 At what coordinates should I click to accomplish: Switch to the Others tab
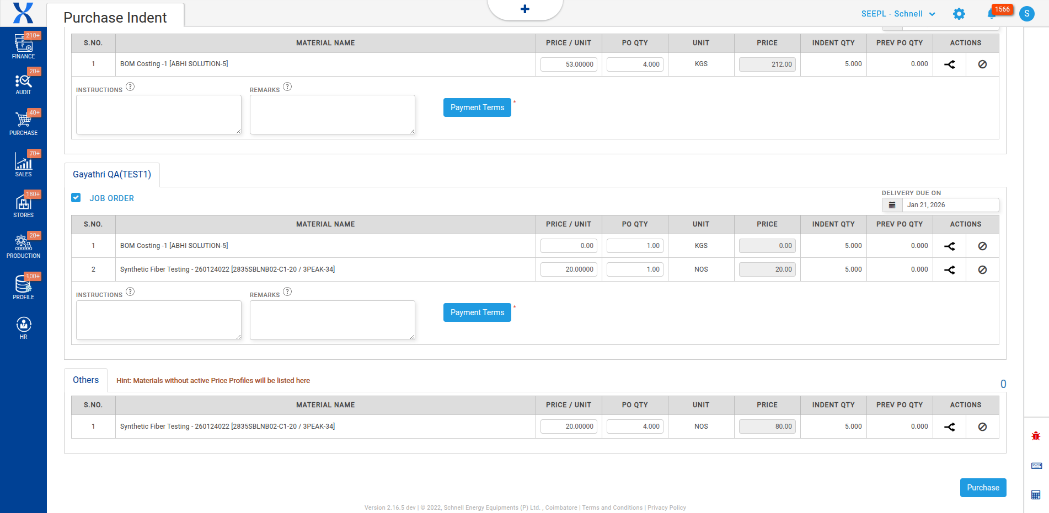pos(85,380)
